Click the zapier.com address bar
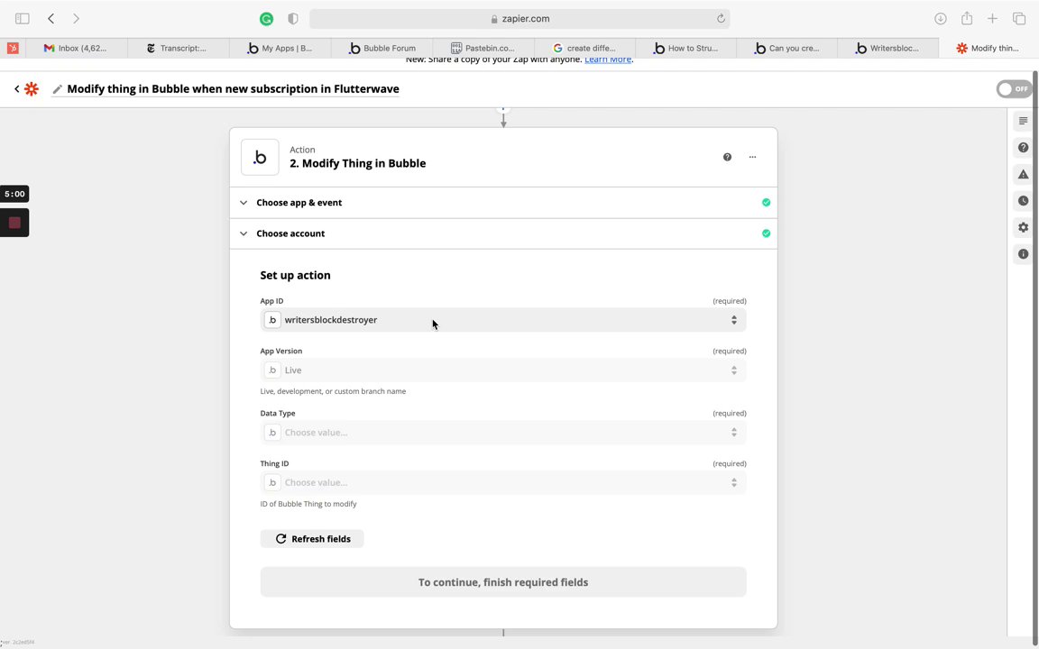 tap(519, 19)
